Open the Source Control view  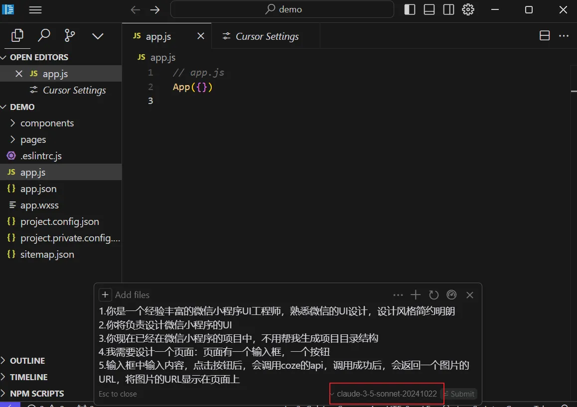[x=69, y=35]
